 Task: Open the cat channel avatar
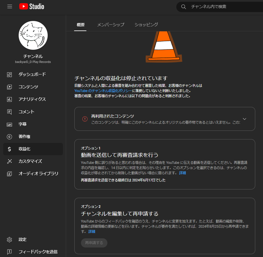(33, 35)
